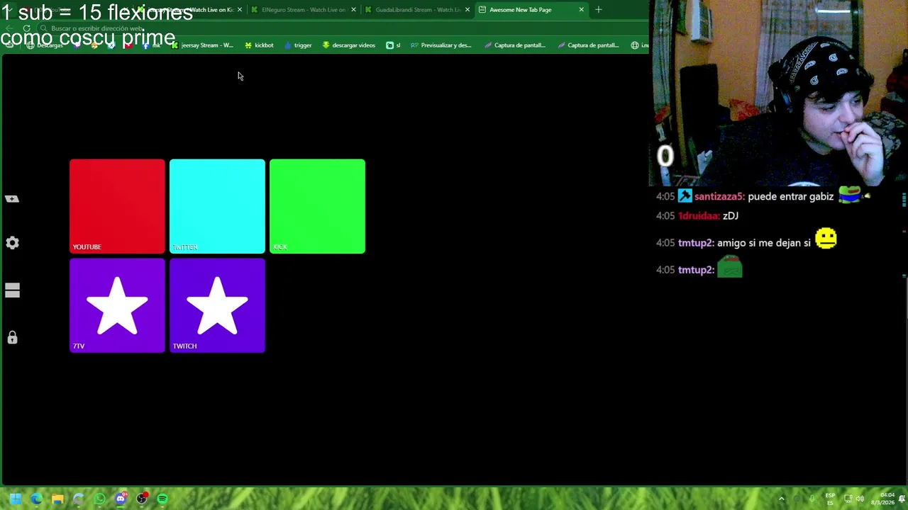Viewport: 908px width, 510px height.
Task: Open the cyan Twitter tile
Action: click(x=217, y=206)
